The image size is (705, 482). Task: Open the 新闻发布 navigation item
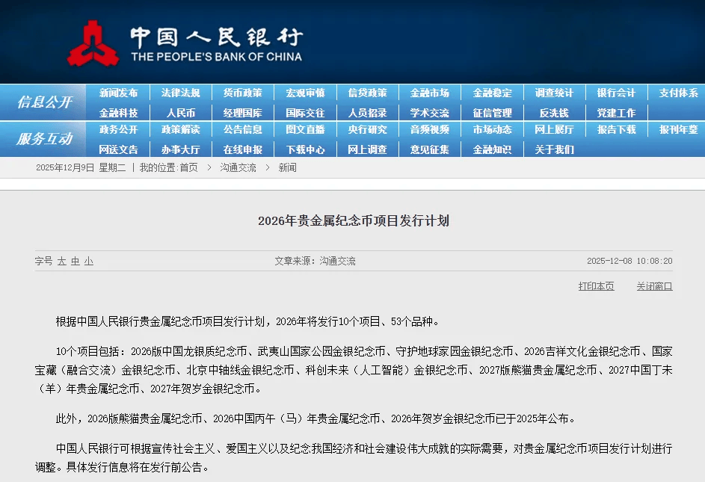(117, 92)
